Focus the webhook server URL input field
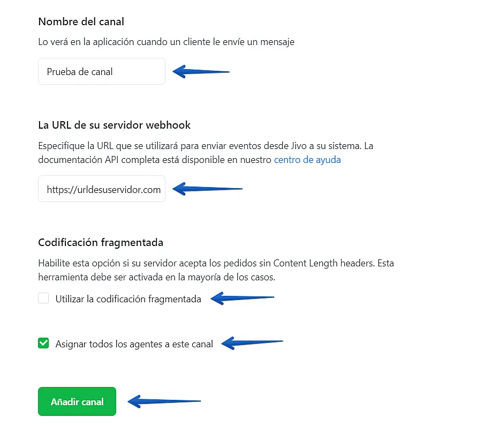Image resolution: width=484 pixels, height=432 pixels. pyautogui.click(x=102, y=189)
